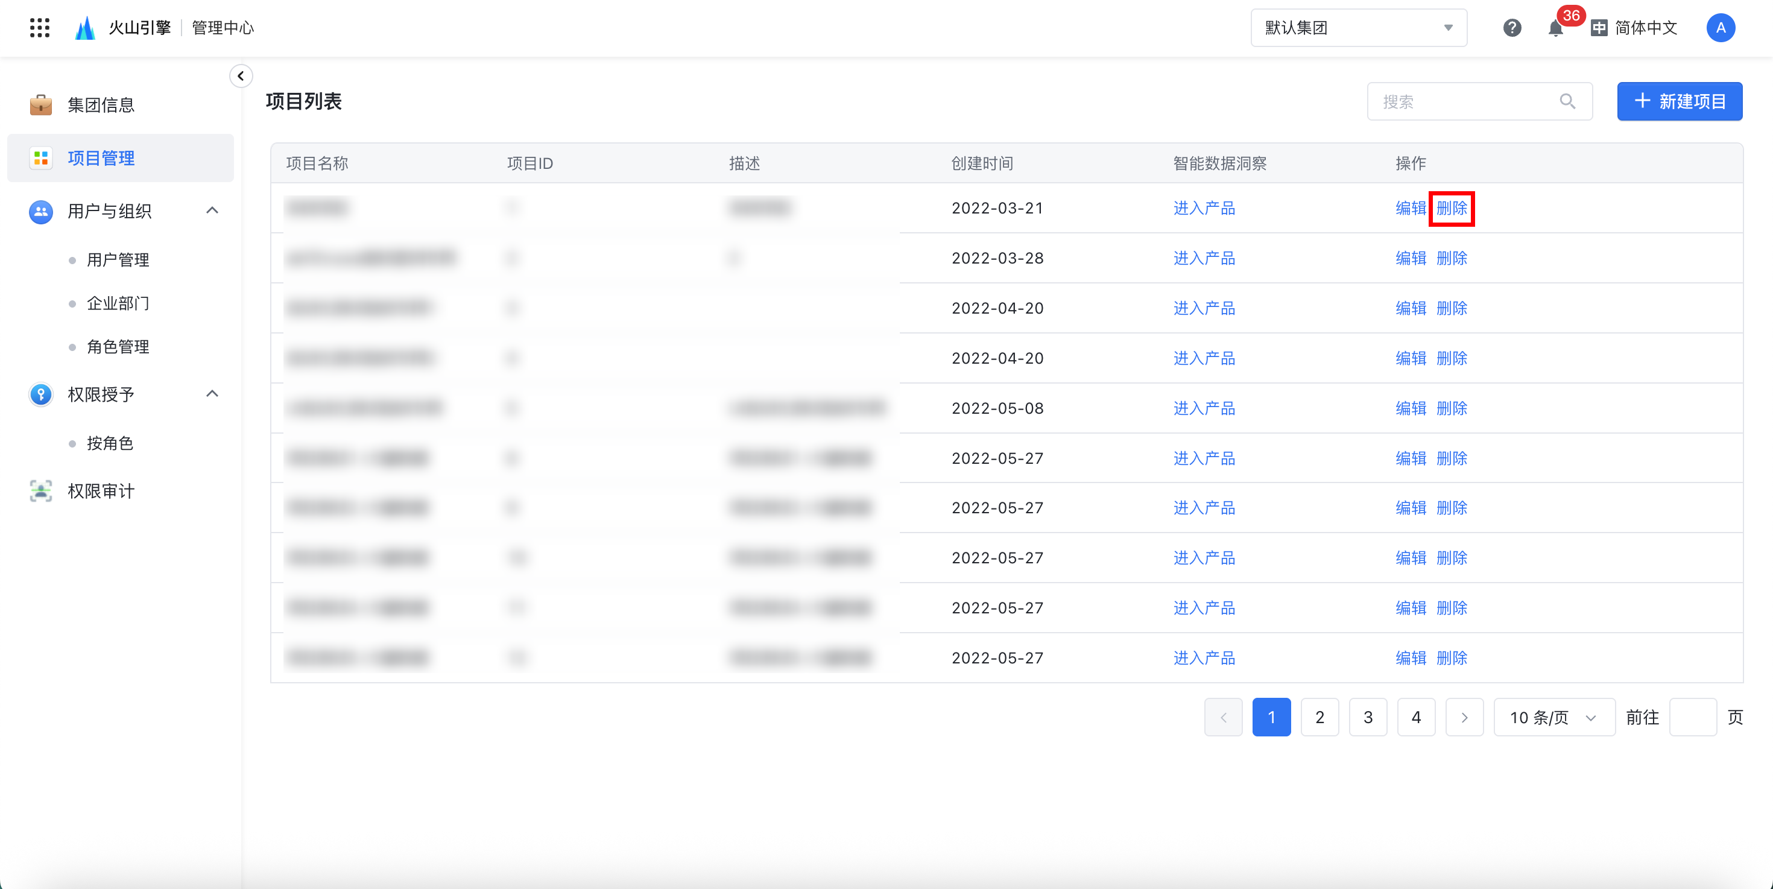The image size is (1773, 889).
Task: Click the 权限审计 sidebar icon
Action: [40, 490]
